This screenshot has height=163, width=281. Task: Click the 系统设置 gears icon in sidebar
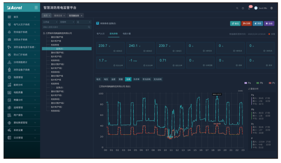[9, 130]
